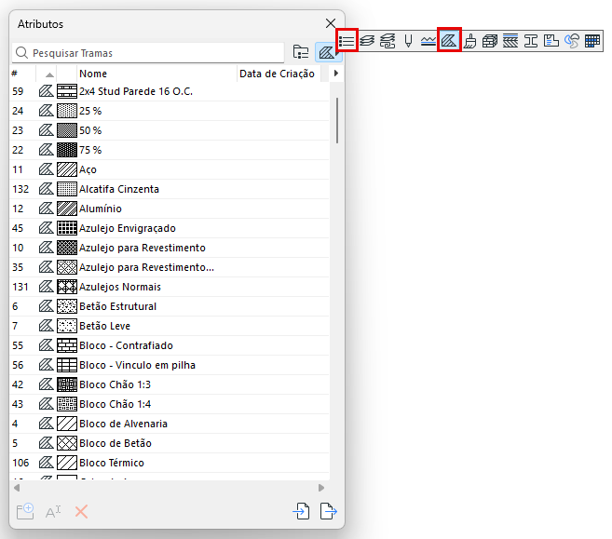
Task: Select the 'Azulejo para Revestimento' row number 10
Action: click(x=170, y=248)
